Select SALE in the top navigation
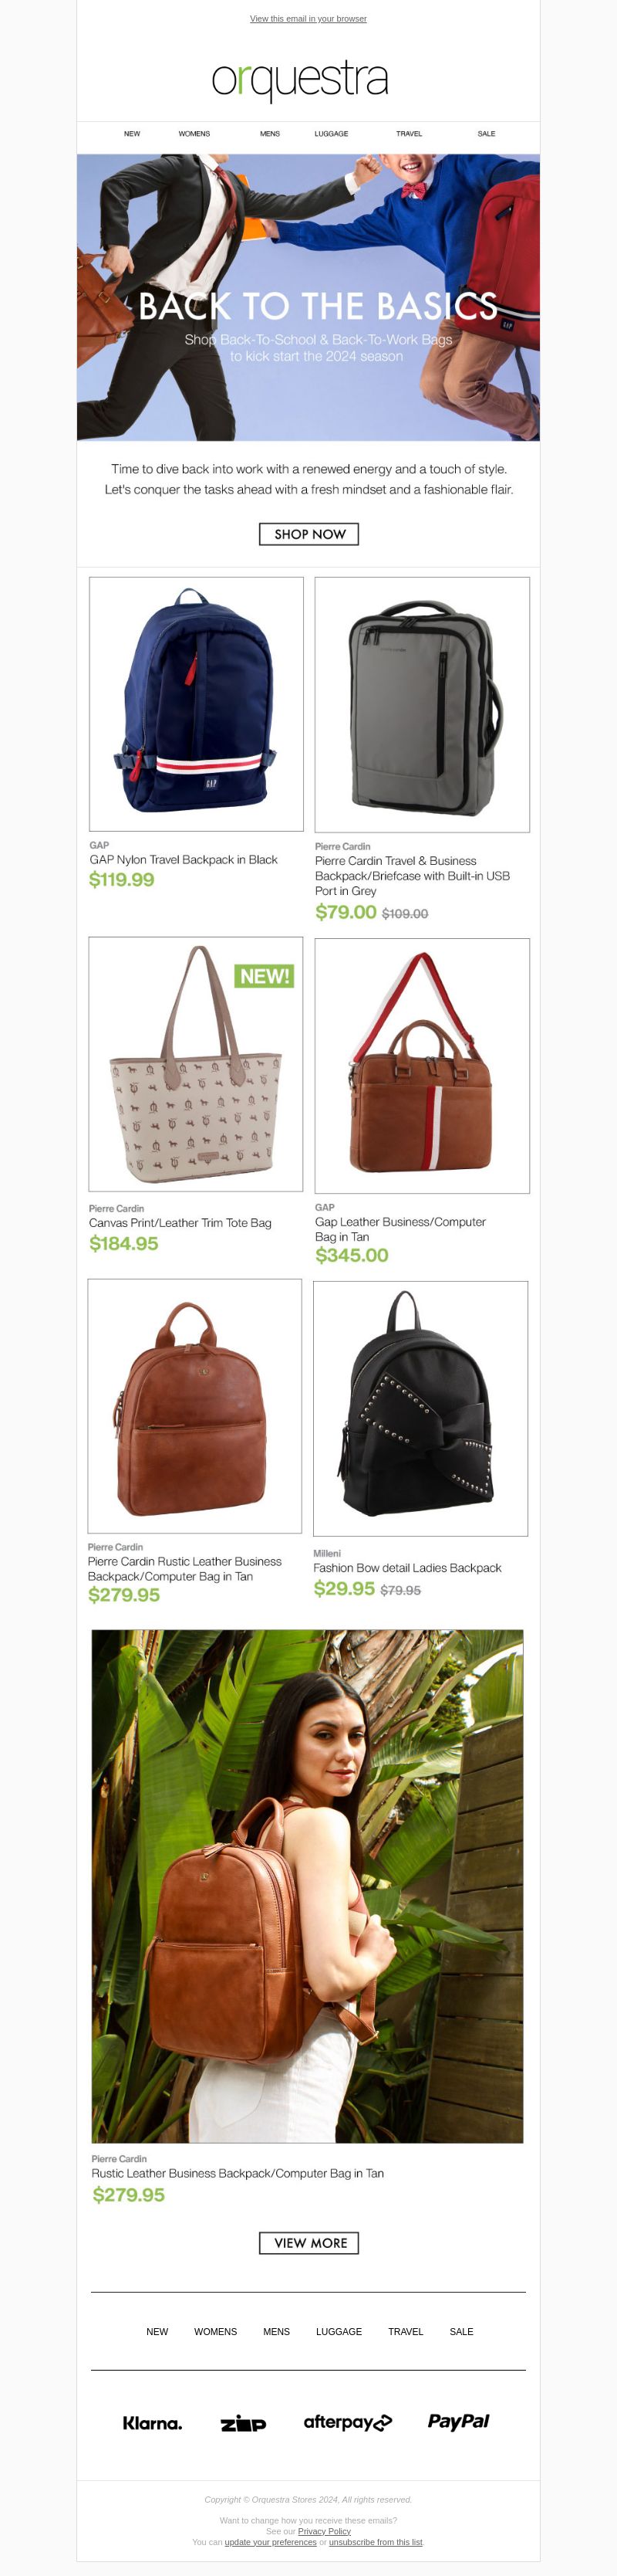 (486, 133)
